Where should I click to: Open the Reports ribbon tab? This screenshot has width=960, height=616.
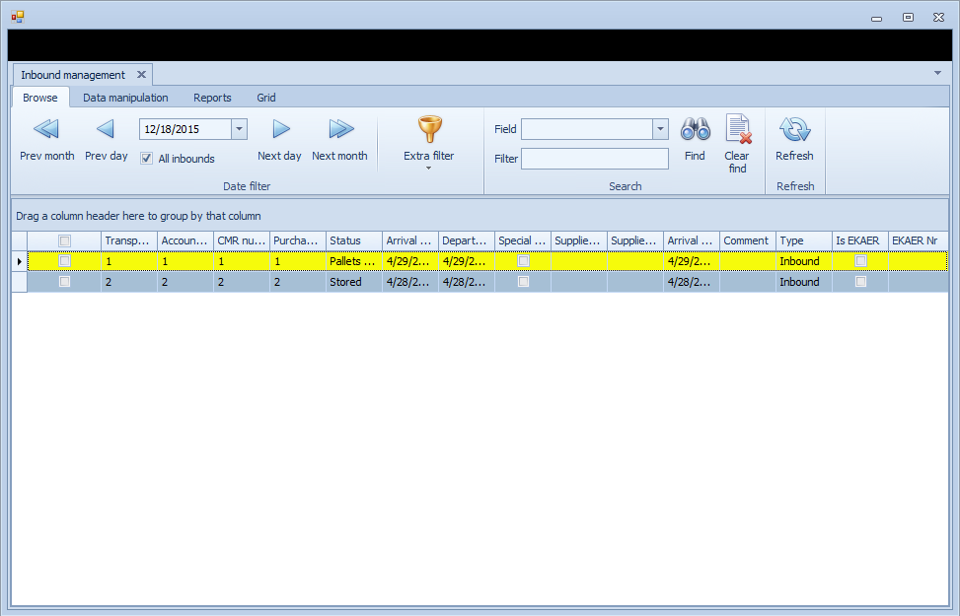pyautogui.click(x=212, y=98)
